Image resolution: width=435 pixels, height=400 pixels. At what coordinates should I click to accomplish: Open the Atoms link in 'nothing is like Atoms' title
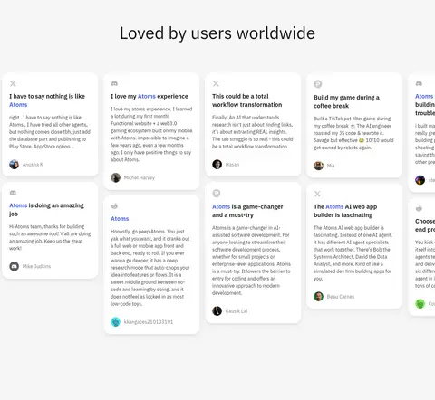(x=18, y=105)
